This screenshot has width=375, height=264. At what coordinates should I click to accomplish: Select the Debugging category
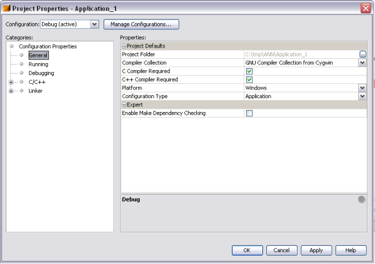click(41, 73)
